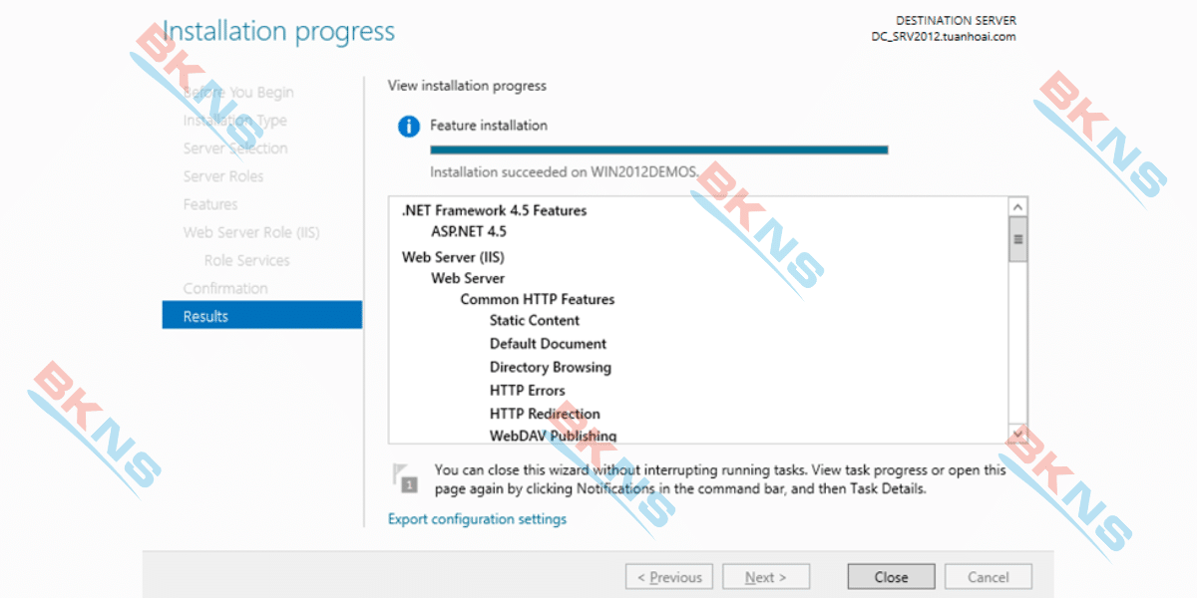
Task: Click the scrollbar down arrow in the feature list
Action: point(1018,434)
